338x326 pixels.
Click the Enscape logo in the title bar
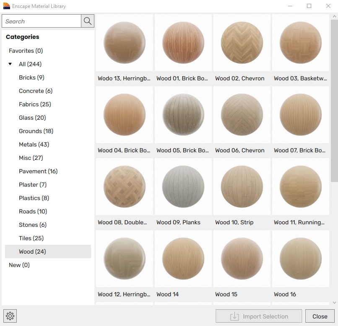(6, 6)
